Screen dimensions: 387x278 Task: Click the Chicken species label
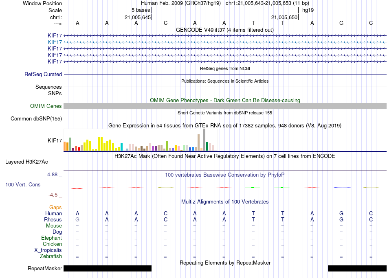pyautogui.click(x=52, y=244)
